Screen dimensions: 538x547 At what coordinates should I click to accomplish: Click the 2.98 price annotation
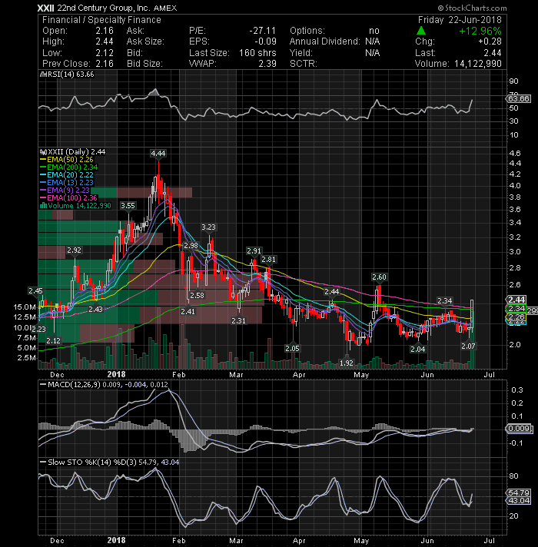[x=191, y=246]
